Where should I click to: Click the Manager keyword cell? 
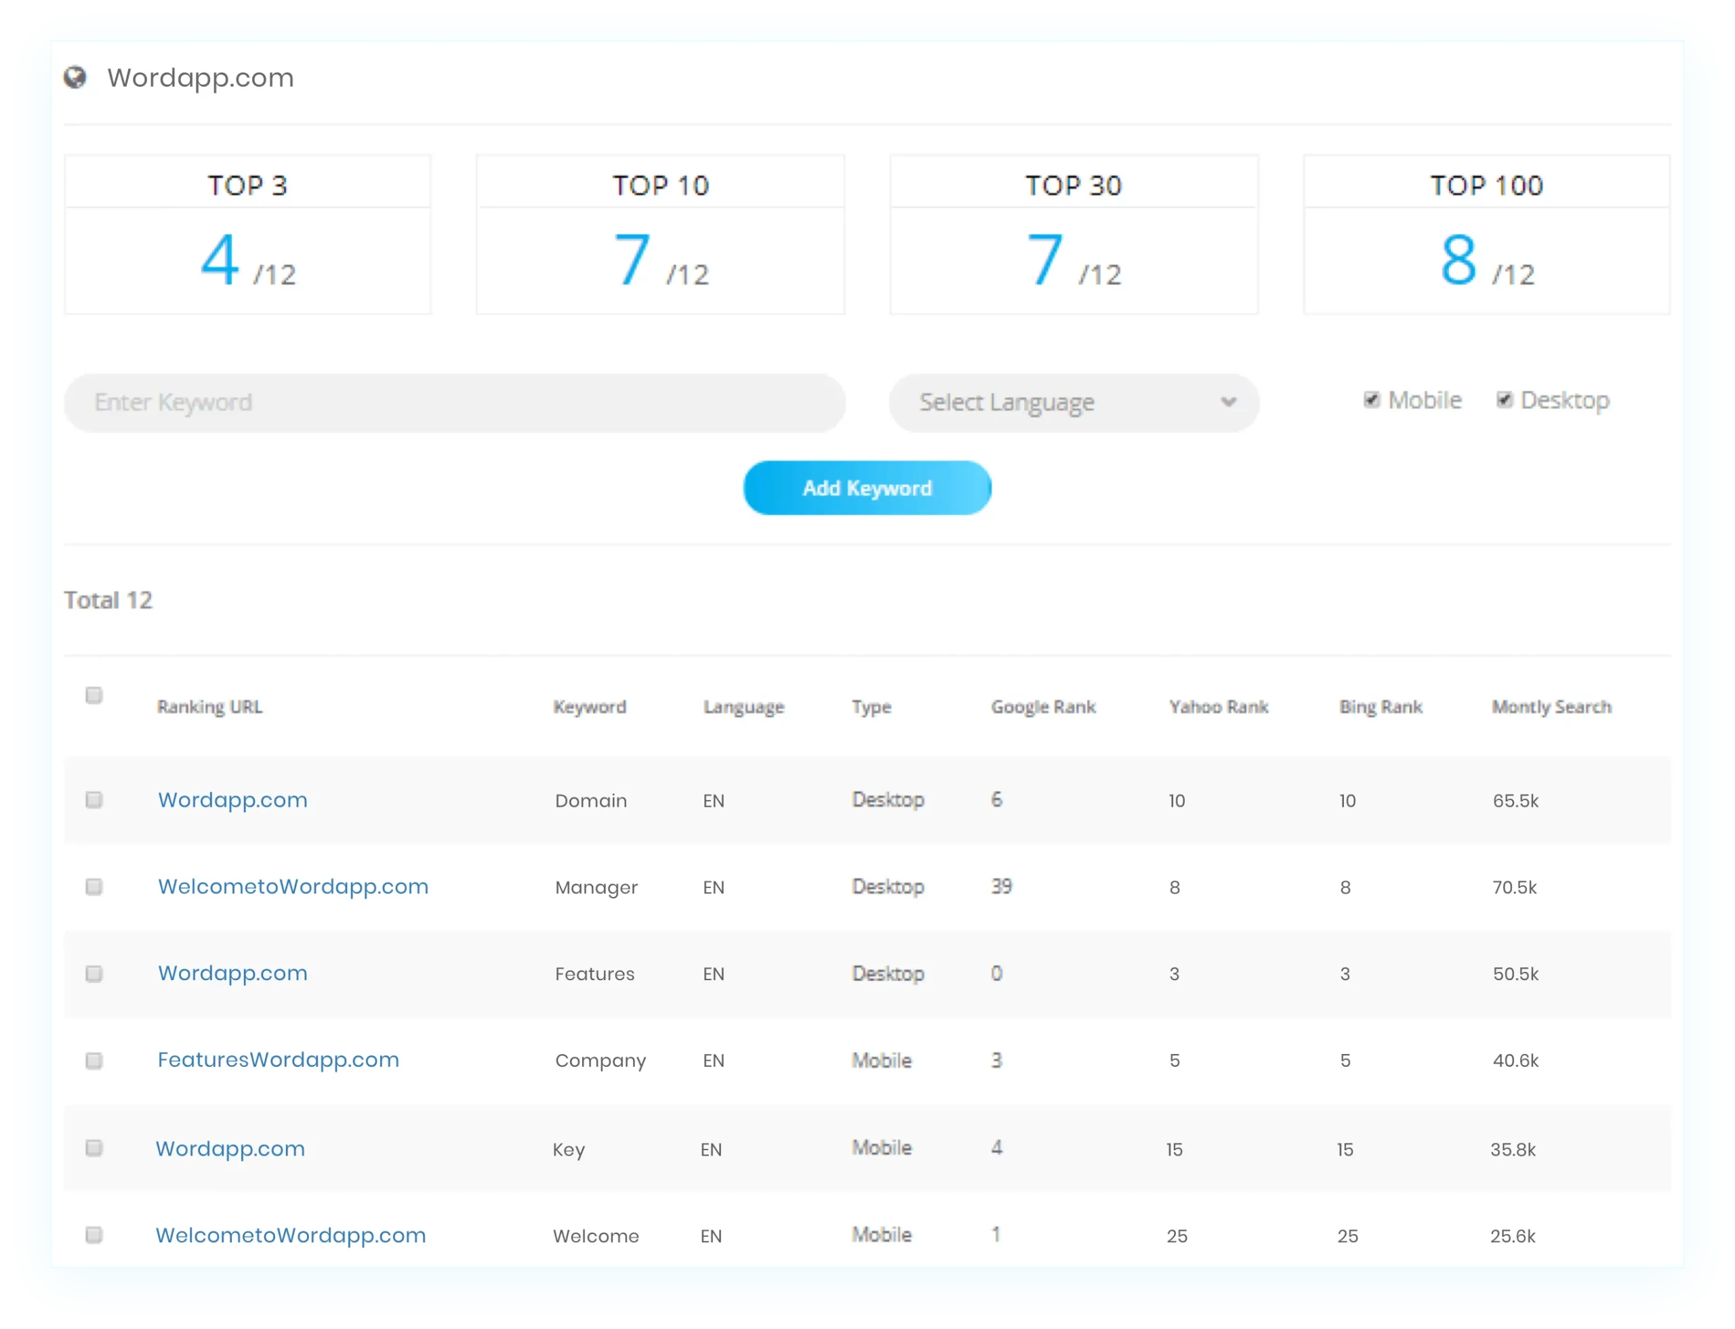(596, 887)
